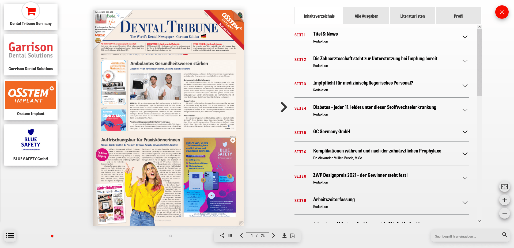
Task: Download the issue via download icon
Action: [x=284, y=235]
